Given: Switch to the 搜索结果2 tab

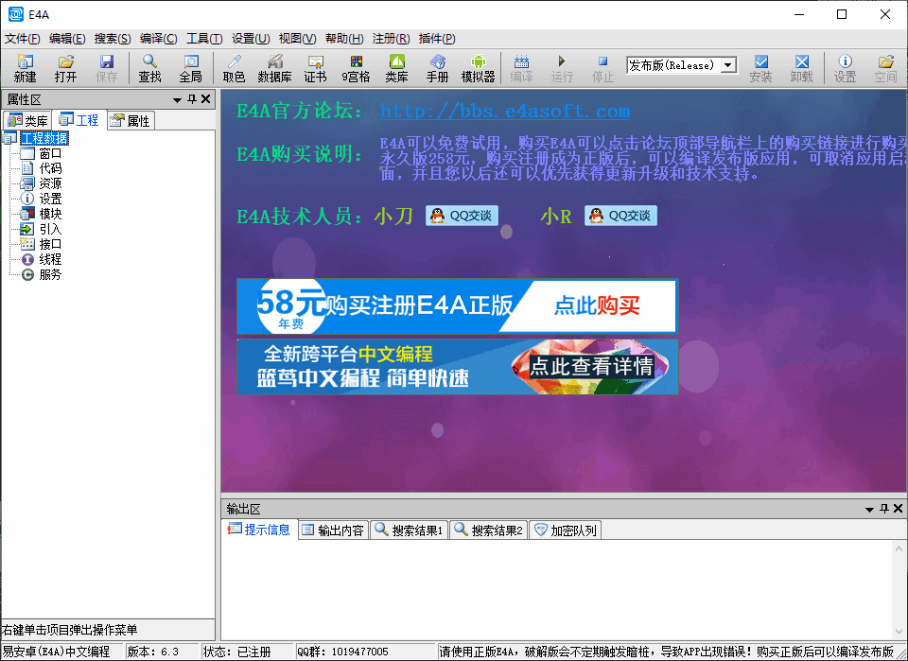Looking at the screenshot, I should point(488,531).
